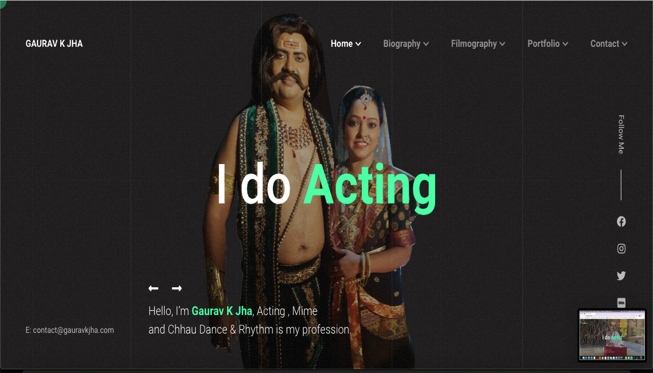Expand the chevron beside Home
Viewport: 653px width, 373px height.
tap(358, 44)
